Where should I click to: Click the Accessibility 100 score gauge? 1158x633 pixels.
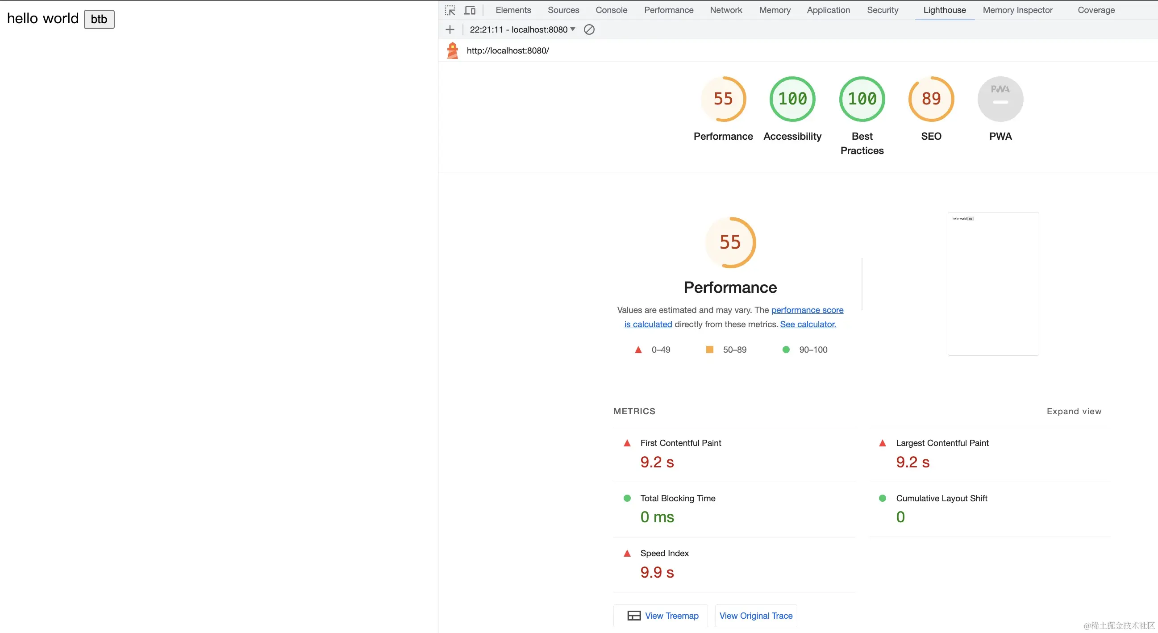[x=792, y=99]
